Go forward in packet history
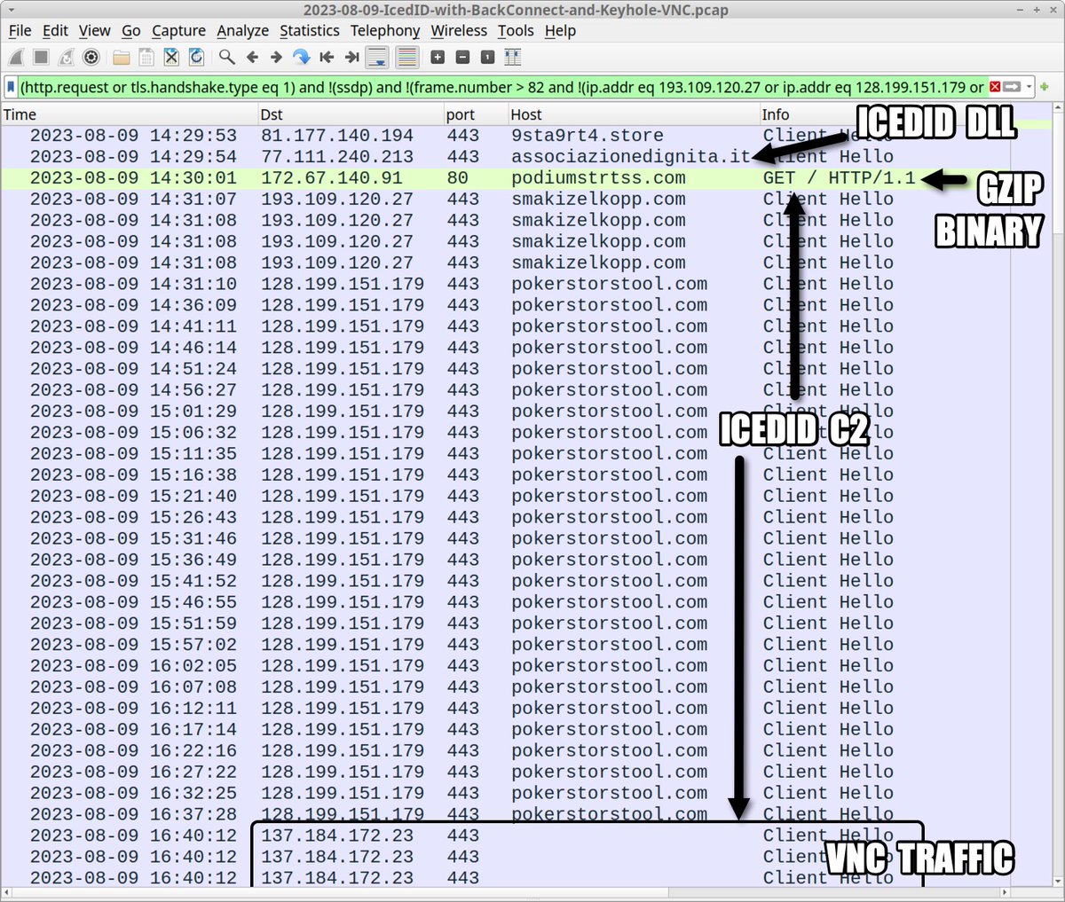This screenshot has width=1065, height=902. 276,58
